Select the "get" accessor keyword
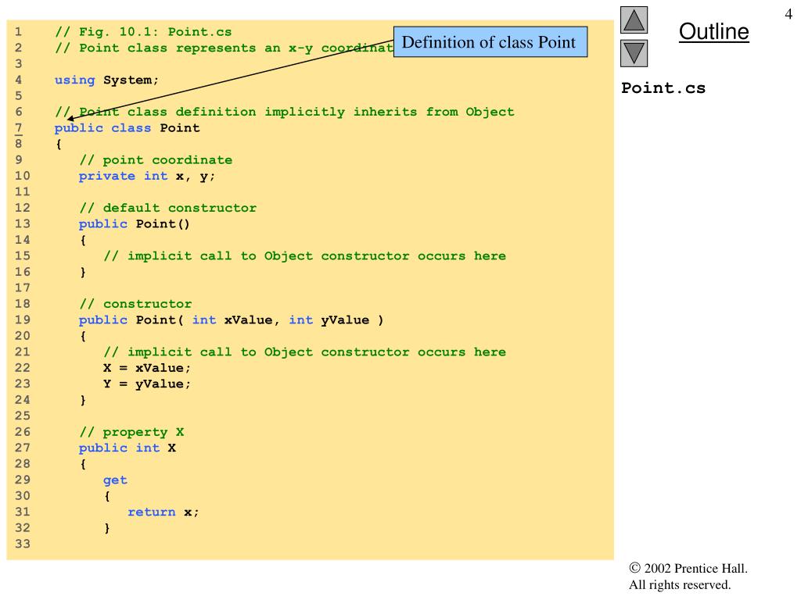Screen dimensions: 801x600 click(116, 480)
